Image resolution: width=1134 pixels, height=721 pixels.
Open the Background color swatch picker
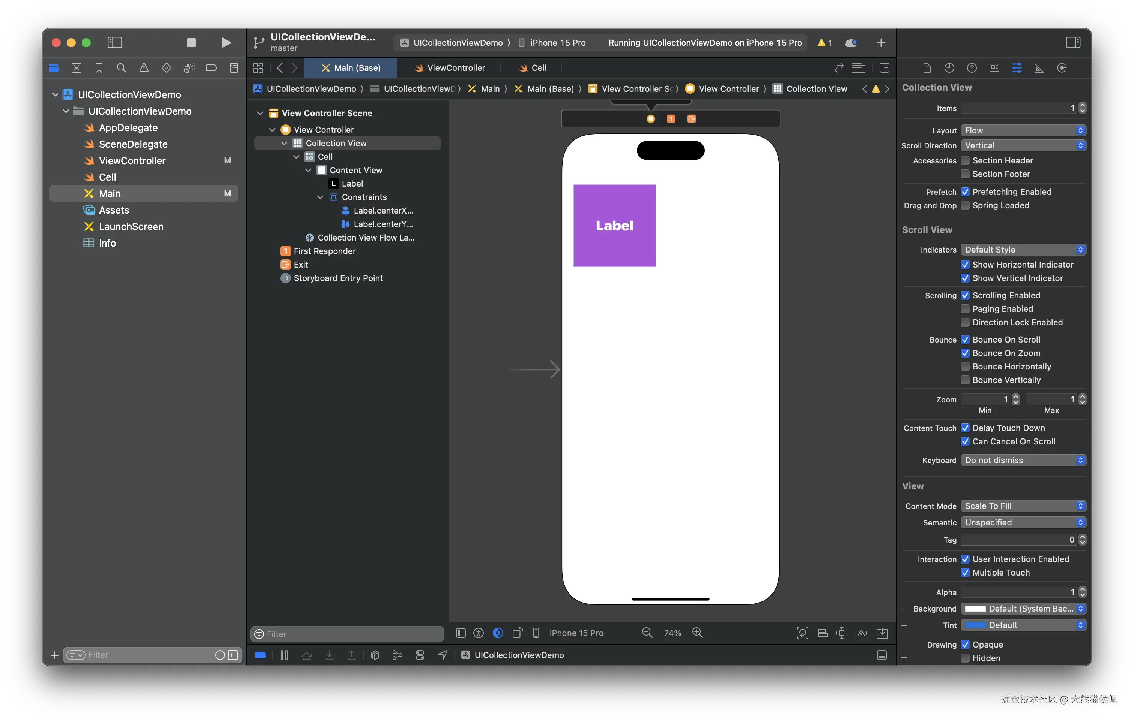coord(975,609)
